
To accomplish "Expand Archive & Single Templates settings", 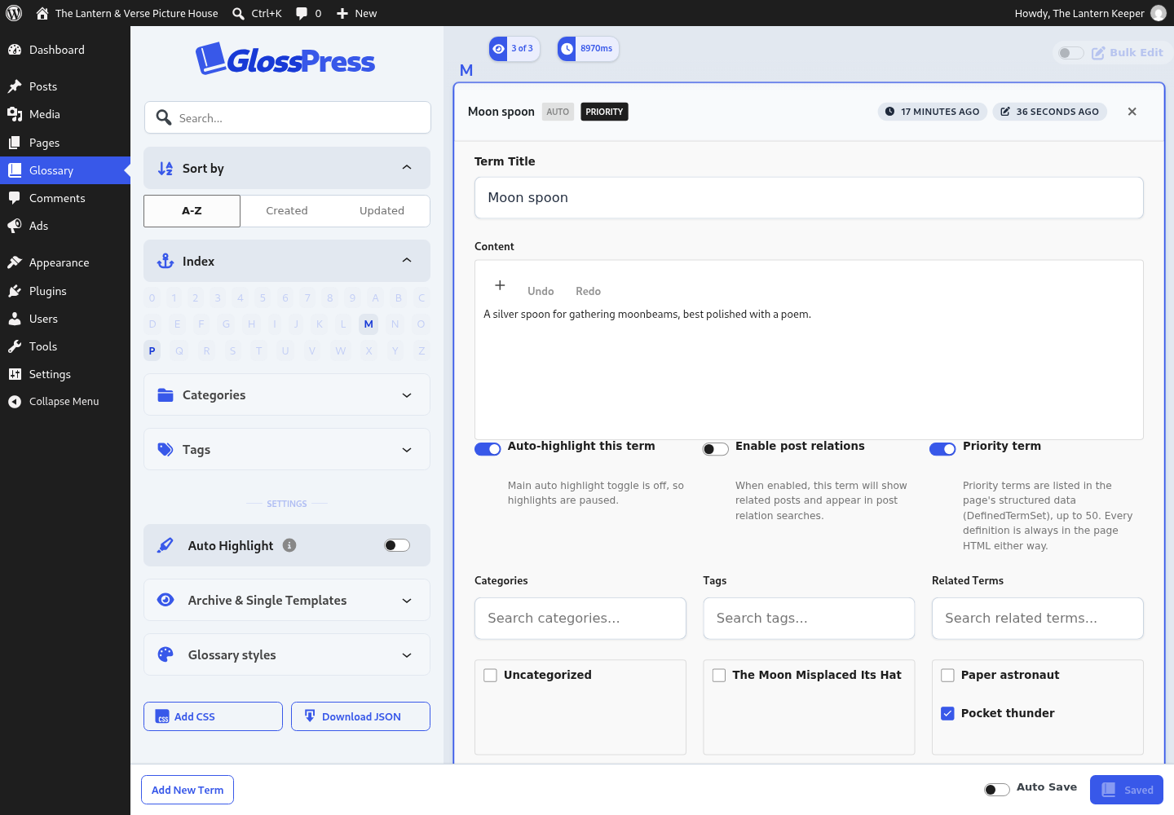I will click(x=287, y=600).
